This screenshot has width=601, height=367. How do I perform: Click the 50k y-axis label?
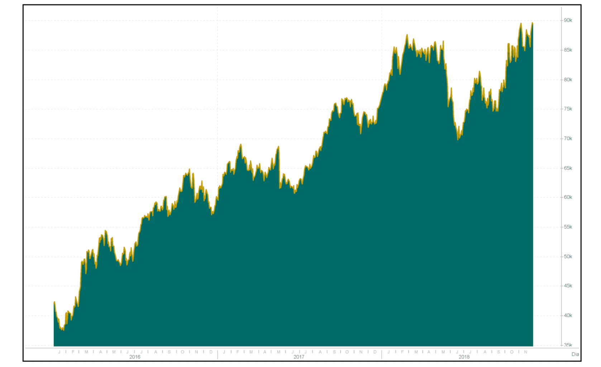point(568,257)
